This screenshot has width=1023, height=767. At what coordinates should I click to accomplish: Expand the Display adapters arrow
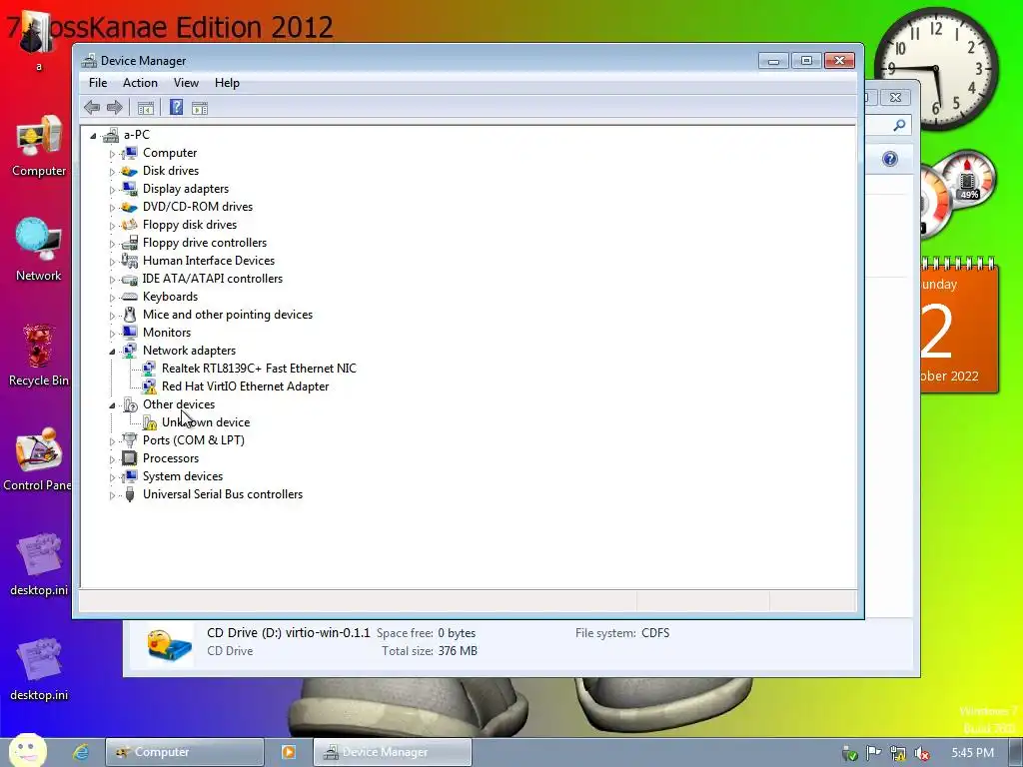pos(112,190)
